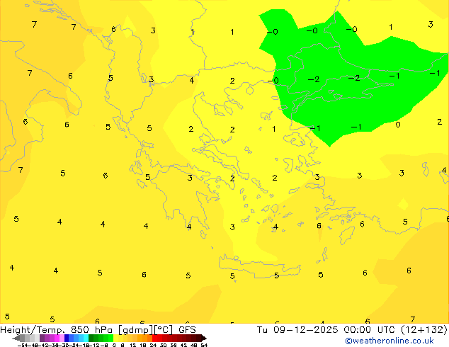
Task: Pick the pure yellow legend swatch
Action: point(115,338)
